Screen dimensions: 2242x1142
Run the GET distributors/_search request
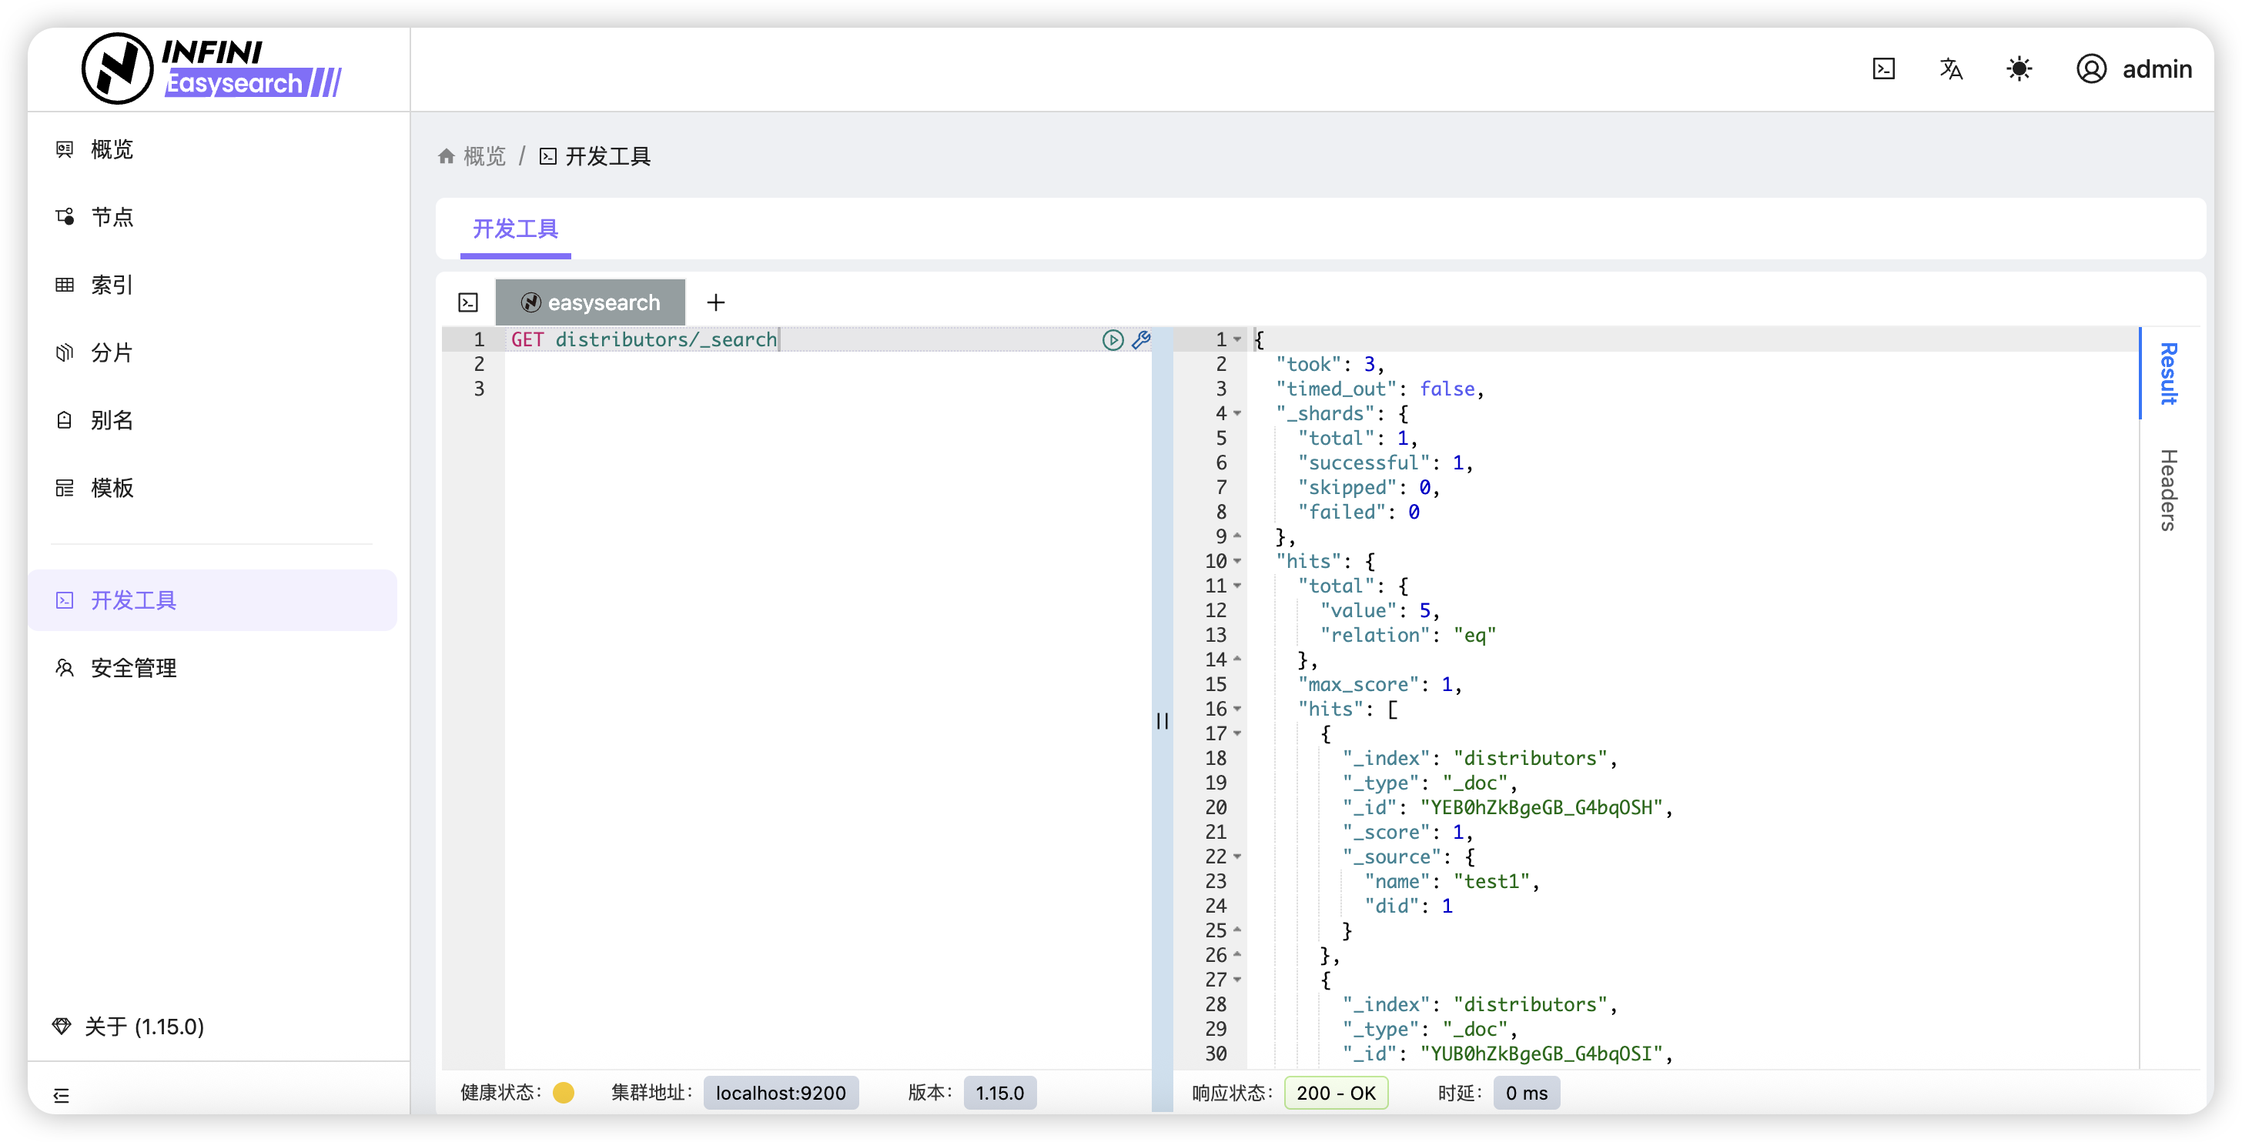1113,340
